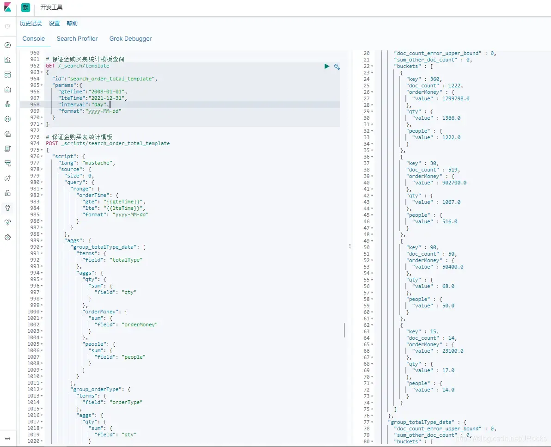The width and height of the screenshot is (551, 447).
Task: Switch to the Search Profiler tab
Action: [x=77, y=38]
